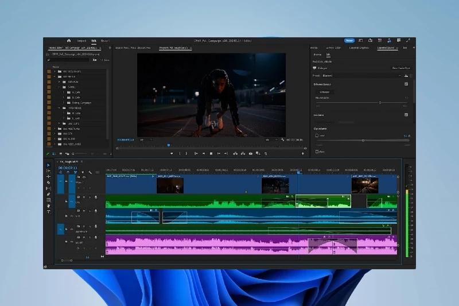Enable the Level checkbox under Clip Volume
This screenshot has height=306, width=459.
click(x=316, y=135)
